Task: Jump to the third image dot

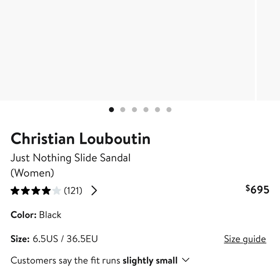Action: (134, 109)
